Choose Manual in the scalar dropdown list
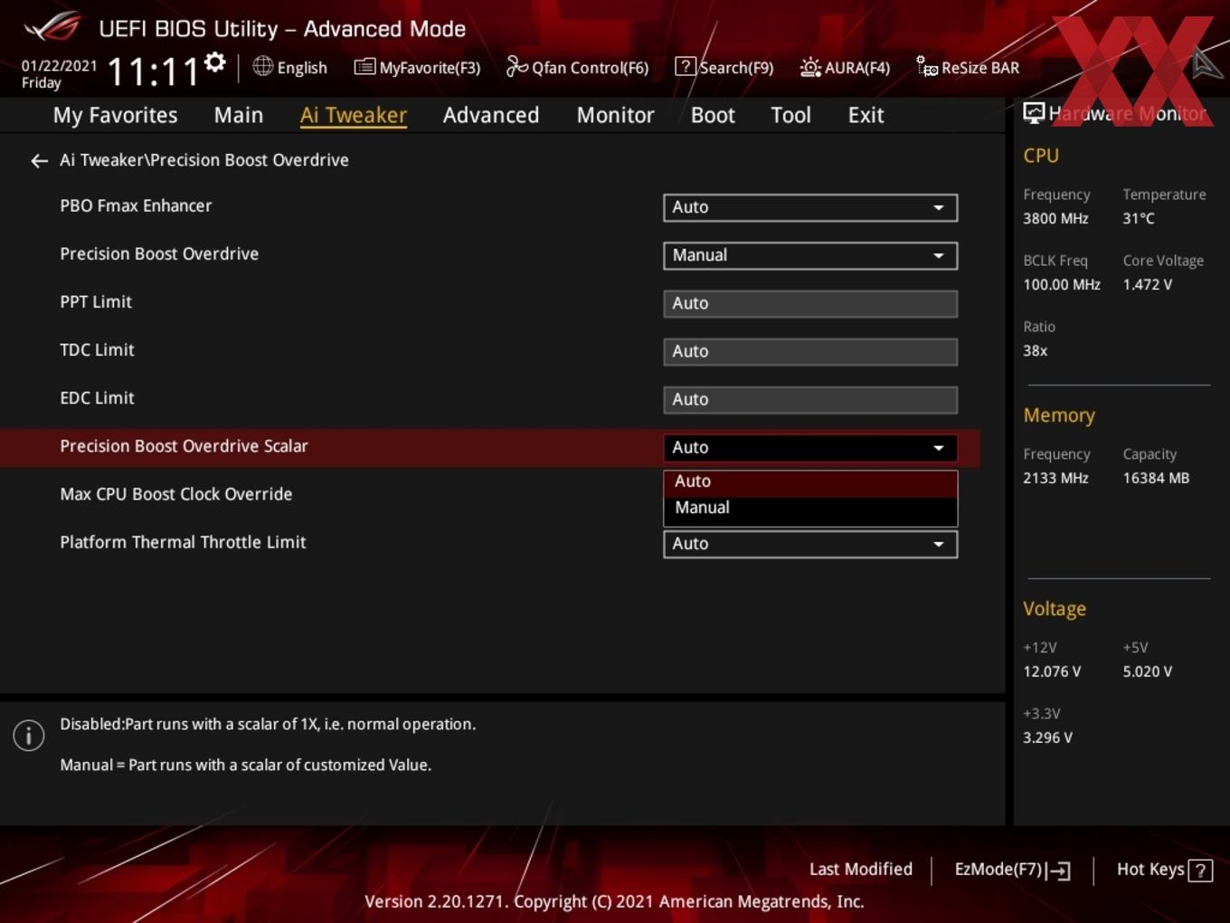The height and width of the screenshot is (923, 1230). [x=810, y=509]
